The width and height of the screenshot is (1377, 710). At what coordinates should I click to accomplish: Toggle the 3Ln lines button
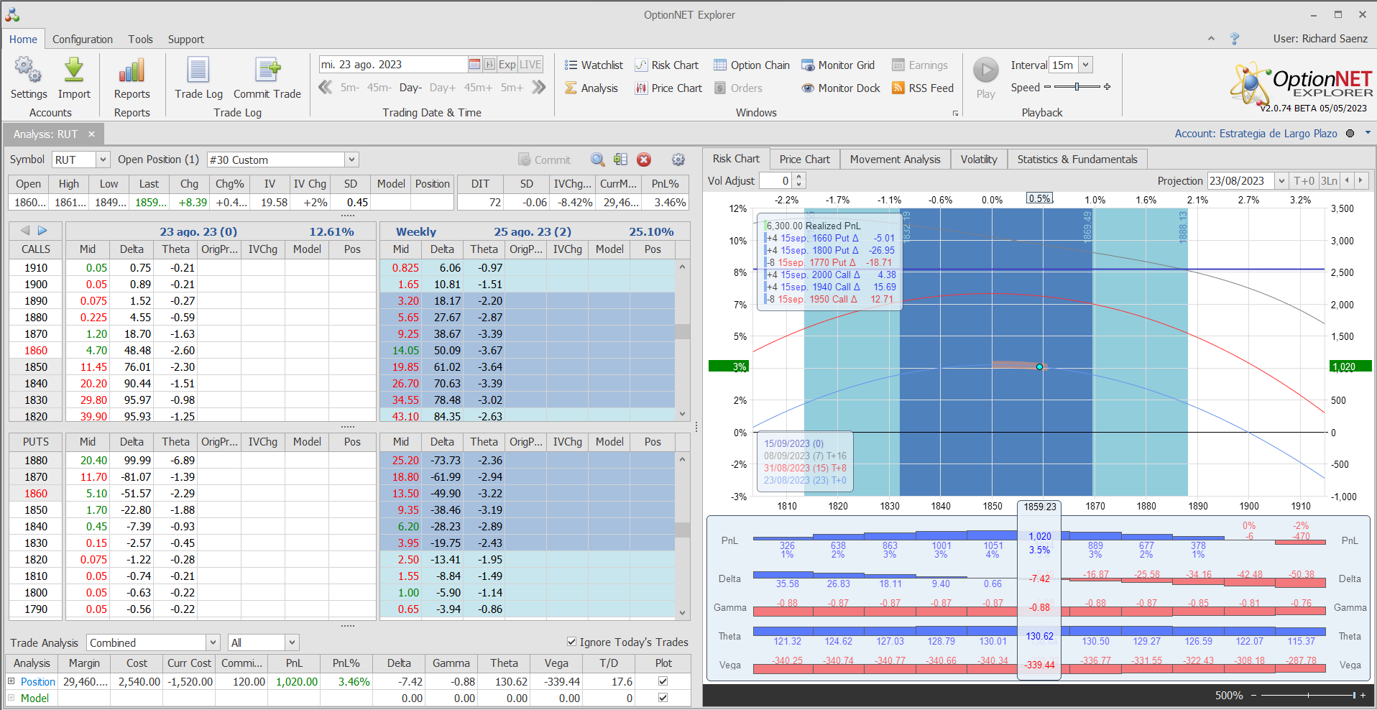[x=1330, y=181]
